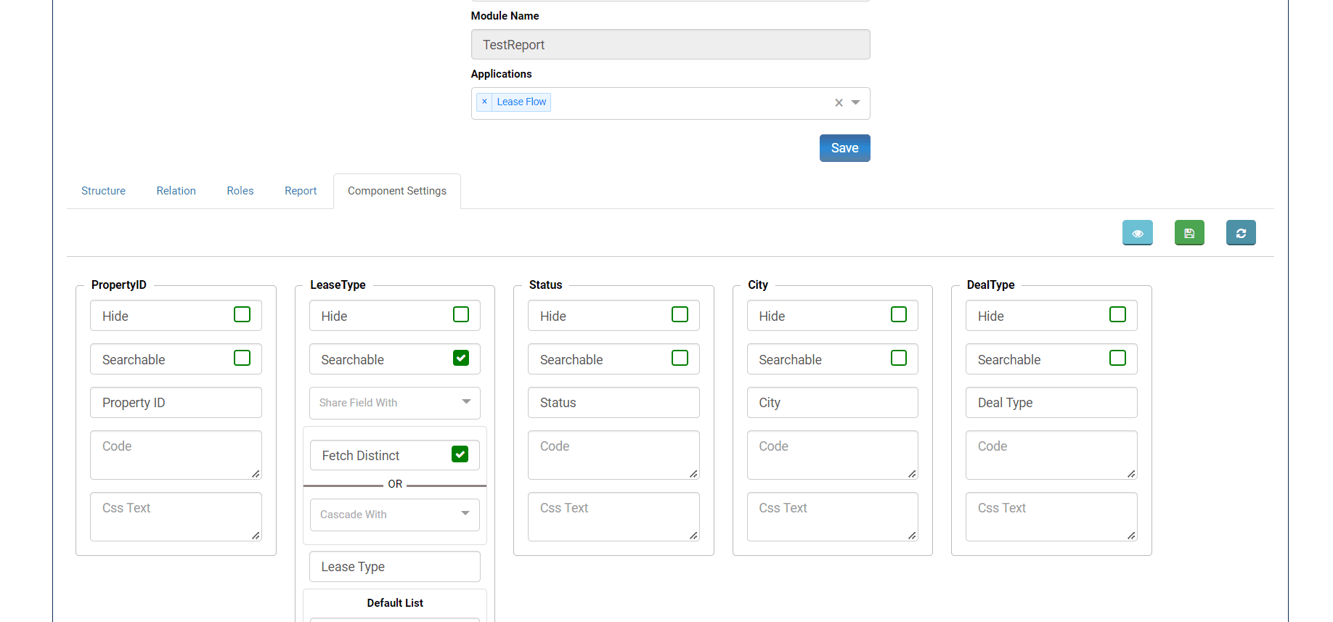Image resolution: width=1333 pixels, height=622 pixels.
Task: Click the refresh arrows icon button
Action: 1241,233
